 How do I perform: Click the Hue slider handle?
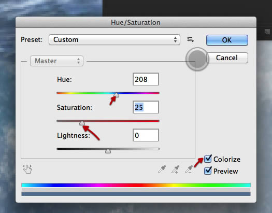point(117,95)
